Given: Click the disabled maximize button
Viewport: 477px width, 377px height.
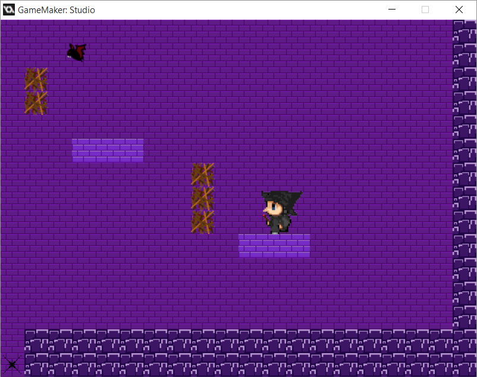Looking at the screenshot, I should point(425,10).
